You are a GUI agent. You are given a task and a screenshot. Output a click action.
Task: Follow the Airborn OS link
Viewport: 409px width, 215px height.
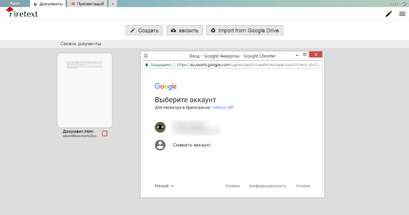pos(223,107)
